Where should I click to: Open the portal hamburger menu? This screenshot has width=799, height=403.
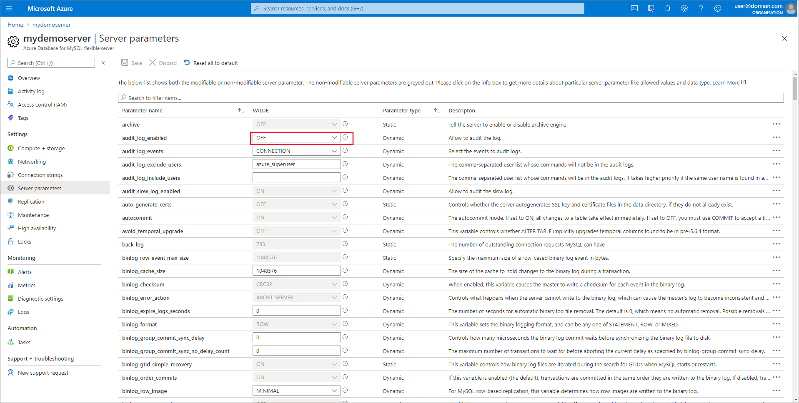[9, 8]
